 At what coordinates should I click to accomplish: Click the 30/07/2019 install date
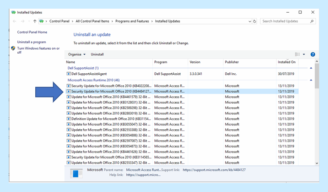tap(286, 74)
